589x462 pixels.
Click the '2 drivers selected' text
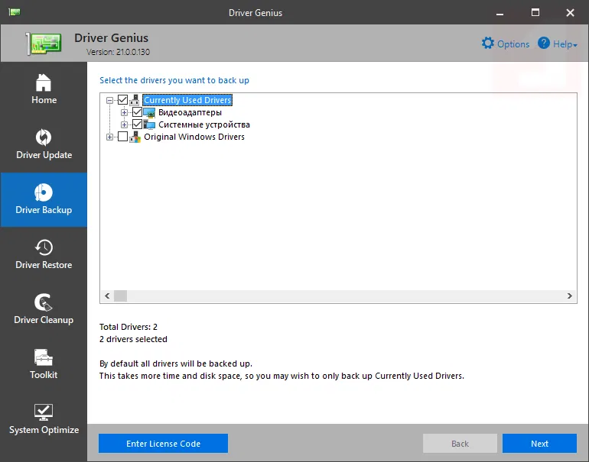click(x=133, y=339)
